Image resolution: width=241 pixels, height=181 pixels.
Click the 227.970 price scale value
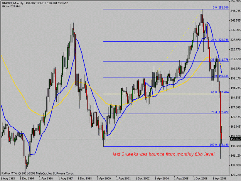tap(235, 40)
